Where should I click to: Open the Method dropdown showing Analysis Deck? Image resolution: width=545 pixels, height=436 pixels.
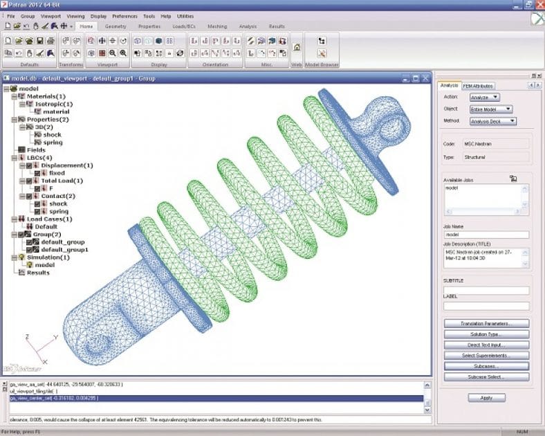493,121
